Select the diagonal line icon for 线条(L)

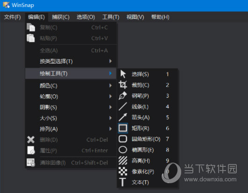pos(123,107)
